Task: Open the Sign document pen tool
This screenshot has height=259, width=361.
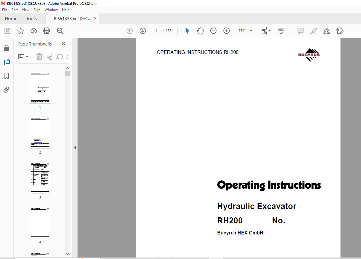Action: click(327, 31)
